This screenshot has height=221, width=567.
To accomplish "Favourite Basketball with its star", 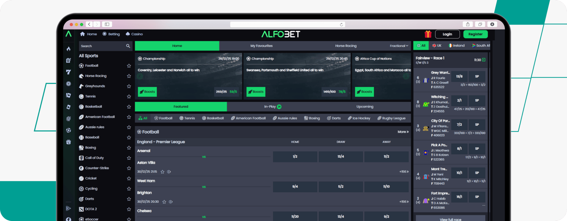I will (129, 107).
